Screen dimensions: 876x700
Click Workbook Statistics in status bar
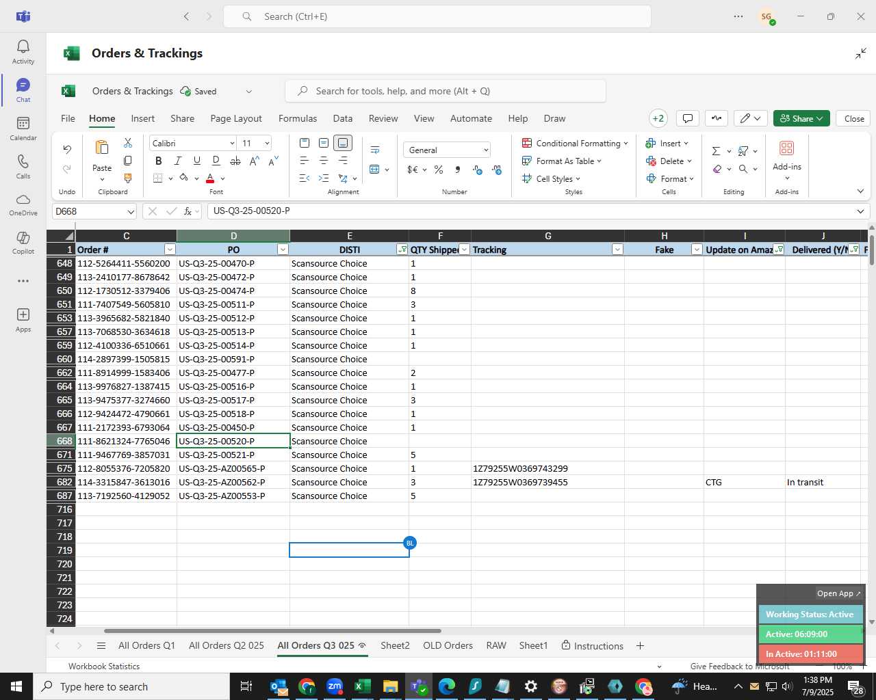[x=104, y=666]
